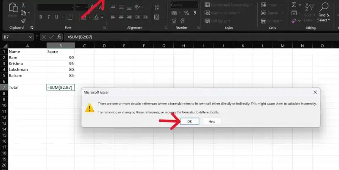Confirm formula with the checkmark Enter icon

[51, 37]
